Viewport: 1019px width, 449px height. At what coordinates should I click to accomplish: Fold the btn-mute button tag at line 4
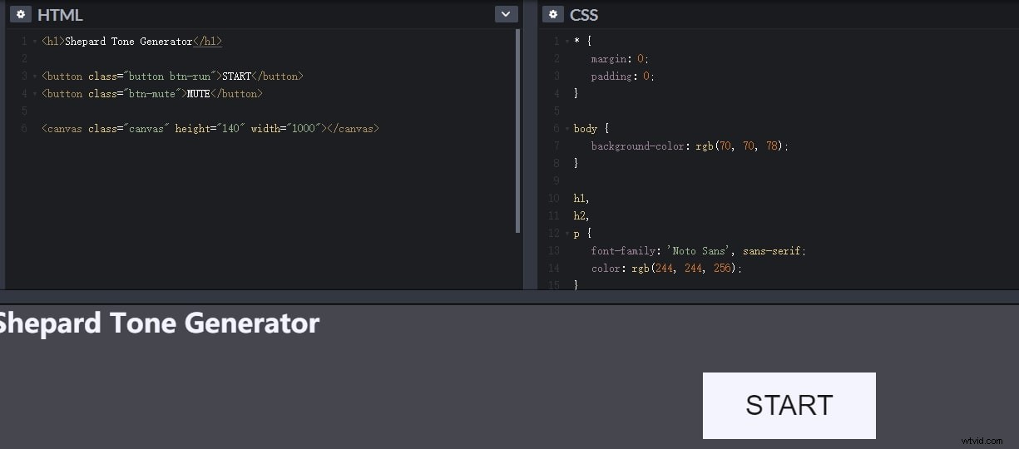click(35, 94)
